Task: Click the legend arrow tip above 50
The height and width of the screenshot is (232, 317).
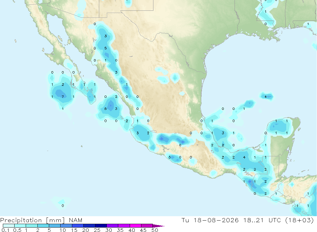Action: coord(158,226)
